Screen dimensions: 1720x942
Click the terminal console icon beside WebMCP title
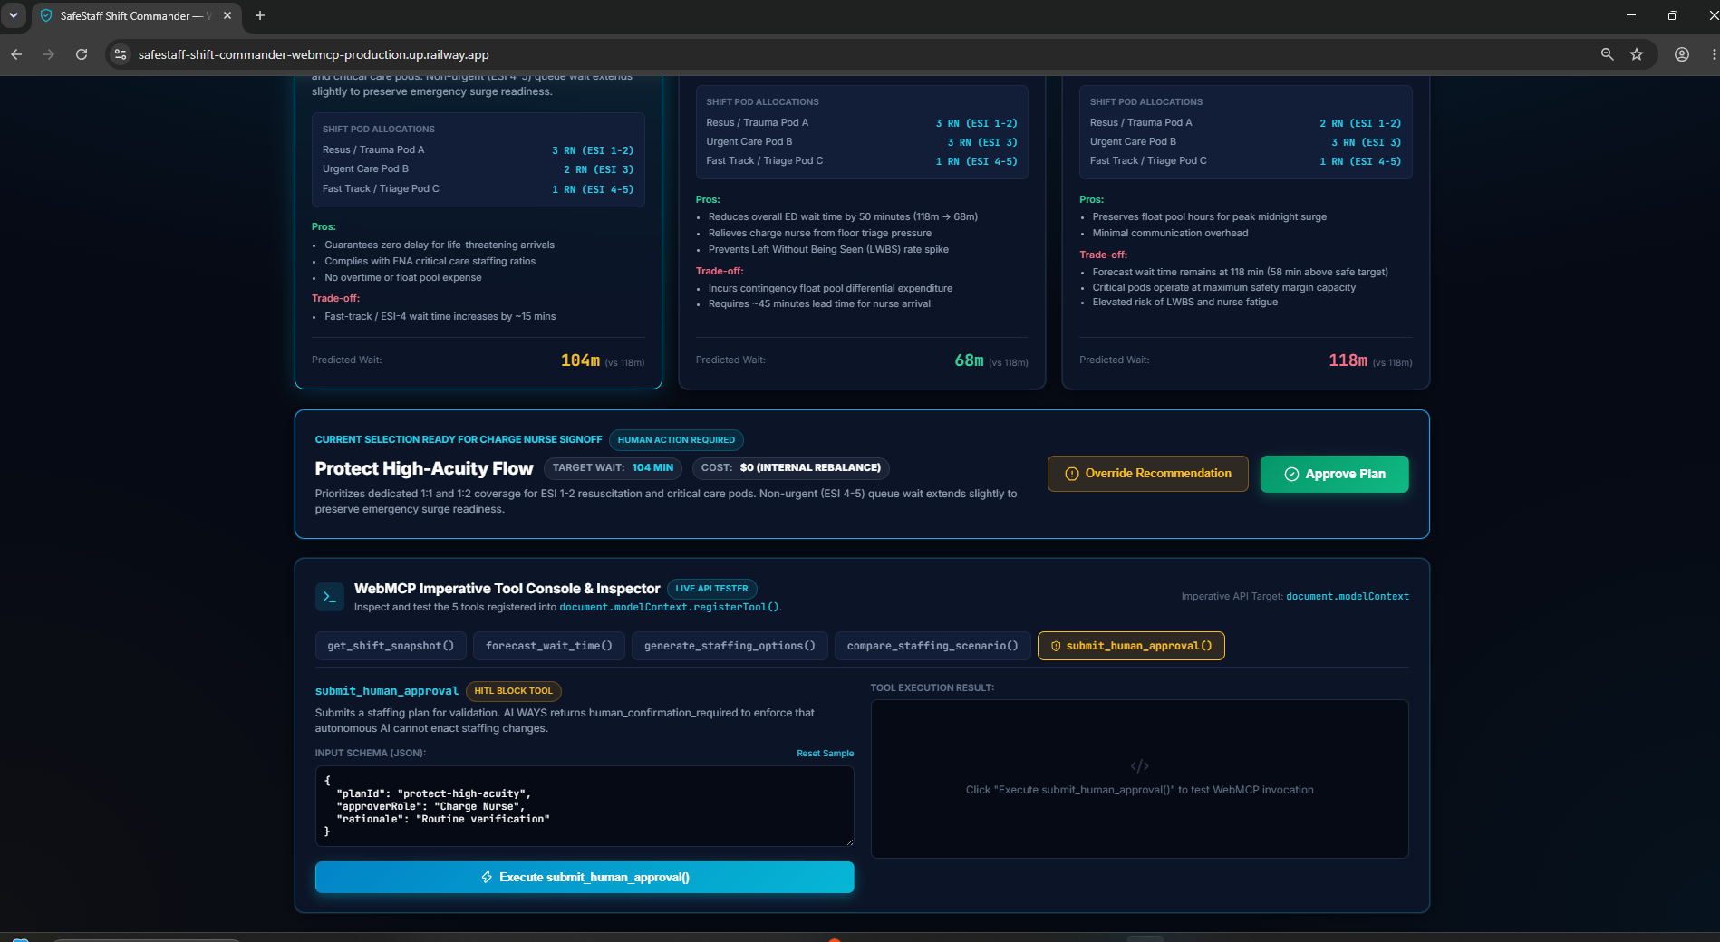click(x=329, y=597)
